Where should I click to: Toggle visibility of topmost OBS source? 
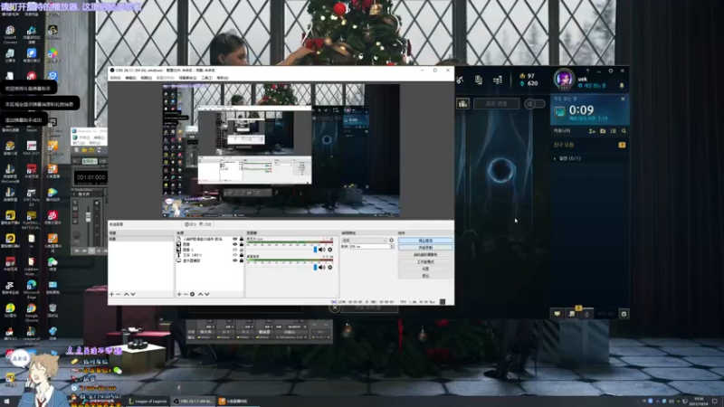tap(235, 239)
